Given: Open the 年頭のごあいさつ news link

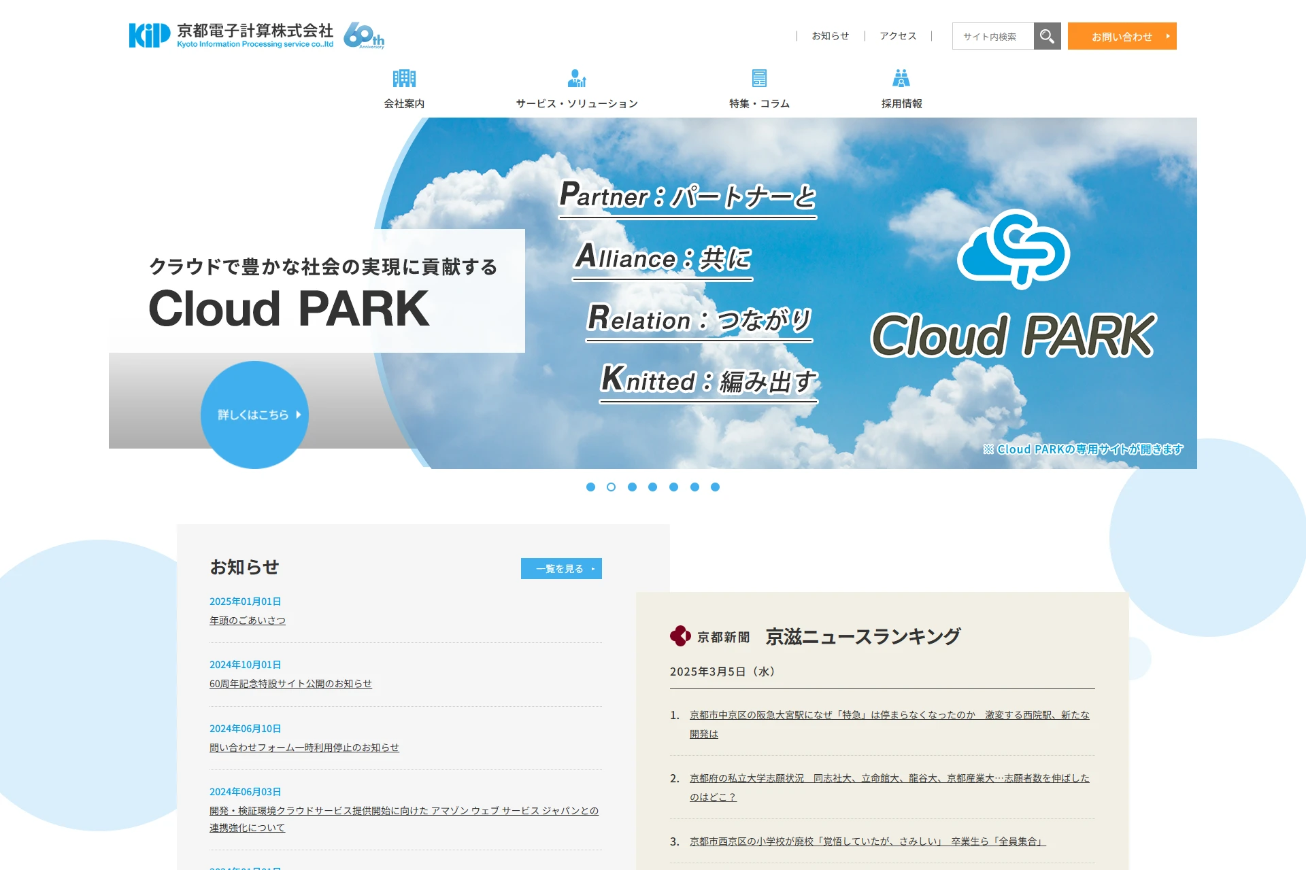Looking at the screenshot, I should click(248, 621).
